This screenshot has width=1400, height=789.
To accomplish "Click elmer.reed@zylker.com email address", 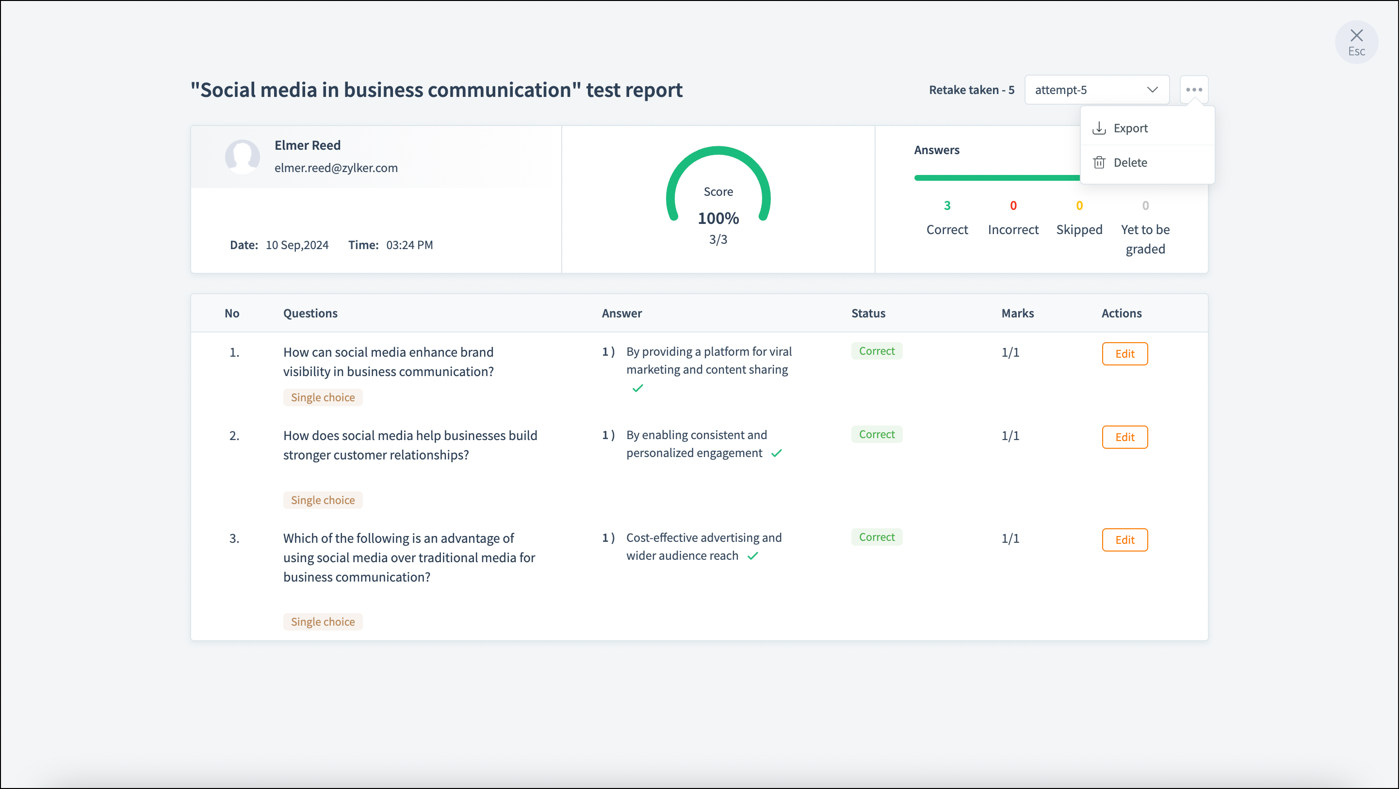I will 336,168.
